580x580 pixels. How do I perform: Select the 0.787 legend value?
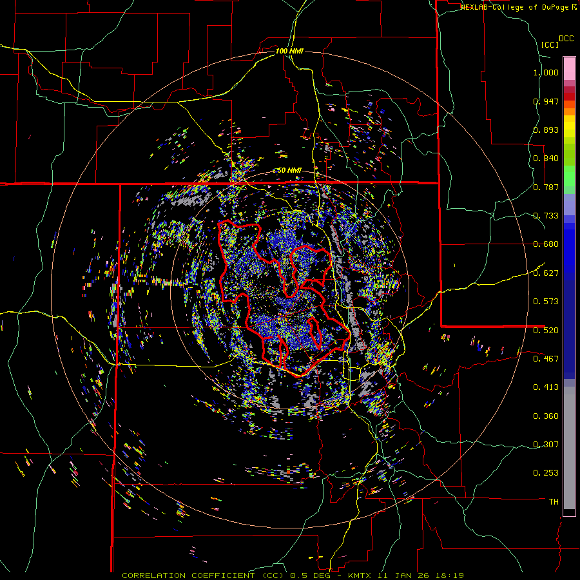(x=546, y=187)
